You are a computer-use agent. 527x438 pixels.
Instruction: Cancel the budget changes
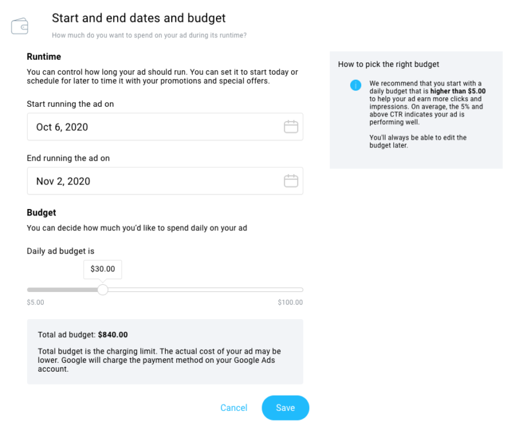(x=234, y=408)
